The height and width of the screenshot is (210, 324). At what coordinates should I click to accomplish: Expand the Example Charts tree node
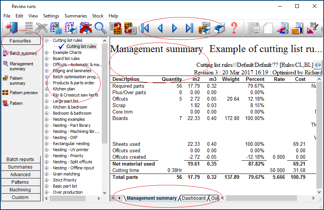coord(47,53)
